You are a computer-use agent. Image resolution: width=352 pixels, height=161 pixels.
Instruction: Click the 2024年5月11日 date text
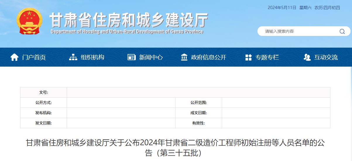click(282, 8)
